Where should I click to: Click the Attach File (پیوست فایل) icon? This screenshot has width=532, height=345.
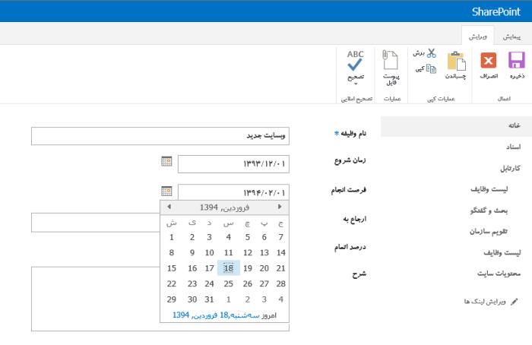point(390,60)
